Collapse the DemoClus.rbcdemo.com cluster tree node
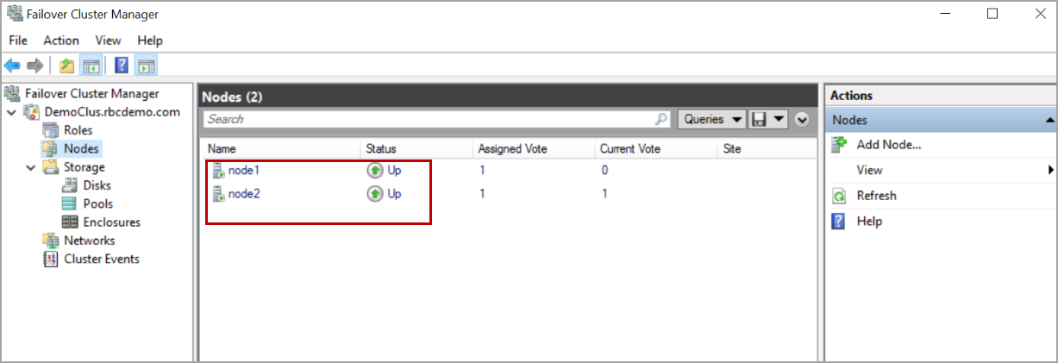The image size is (1058, 363). pos(11,112)
